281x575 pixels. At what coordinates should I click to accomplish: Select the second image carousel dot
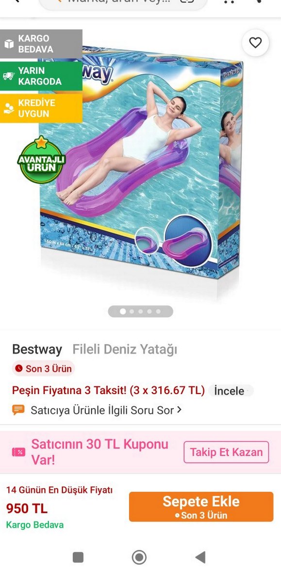tap(132, 312)
